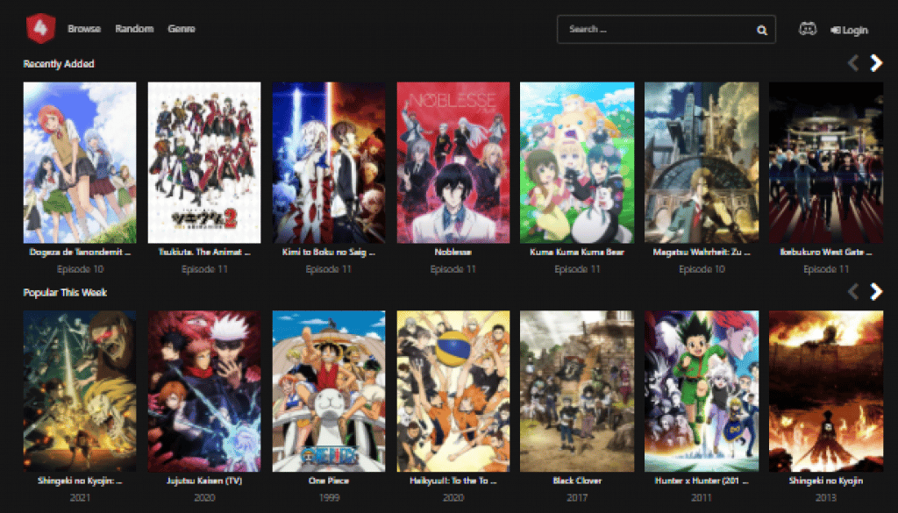Go to previous Recently Added page
The image size is (898, 513).
(x=852, y=63)
